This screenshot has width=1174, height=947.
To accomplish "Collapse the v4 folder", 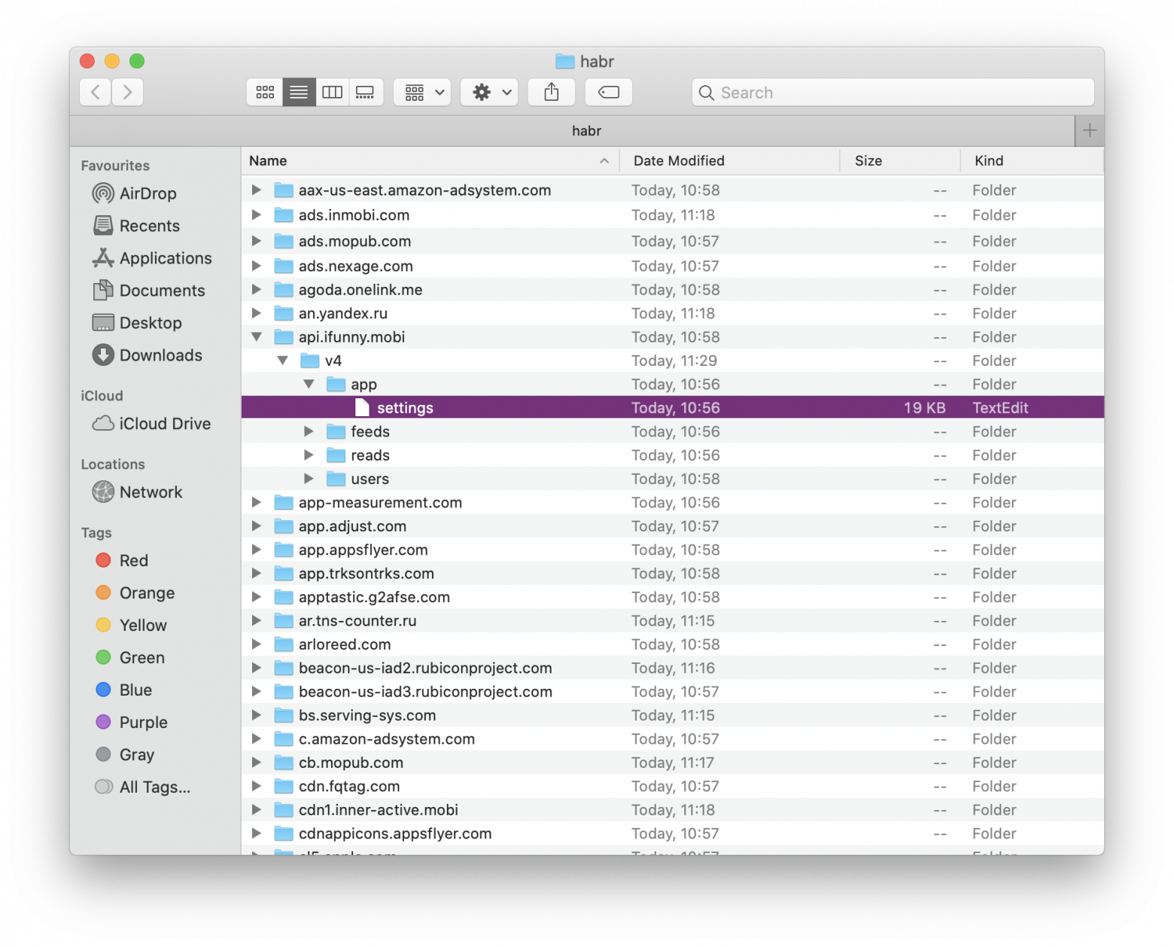I will (283, 361).
